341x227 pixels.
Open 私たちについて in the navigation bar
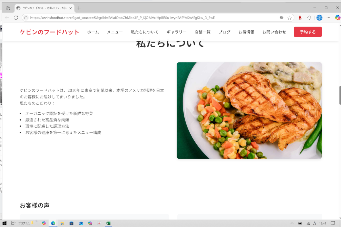[x=145, y=32]
